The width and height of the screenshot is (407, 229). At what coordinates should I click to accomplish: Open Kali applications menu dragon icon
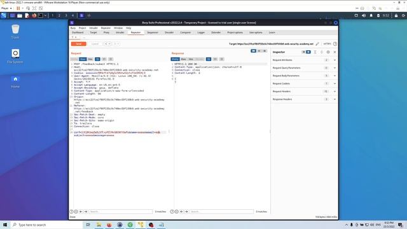4,15
